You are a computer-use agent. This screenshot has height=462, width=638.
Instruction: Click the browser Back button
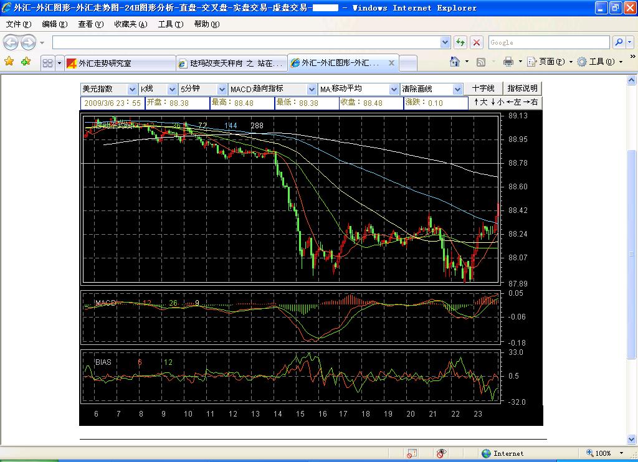point(11,42)
